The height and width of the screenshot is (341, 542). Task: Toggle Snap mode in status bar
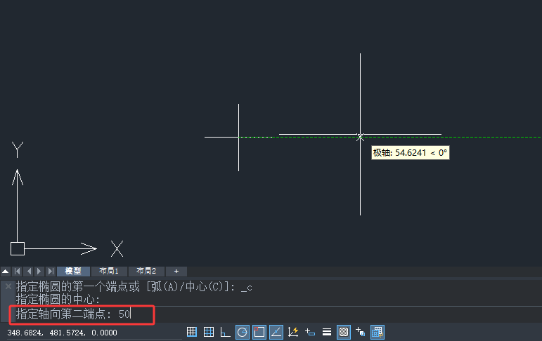tap(191, 332)
